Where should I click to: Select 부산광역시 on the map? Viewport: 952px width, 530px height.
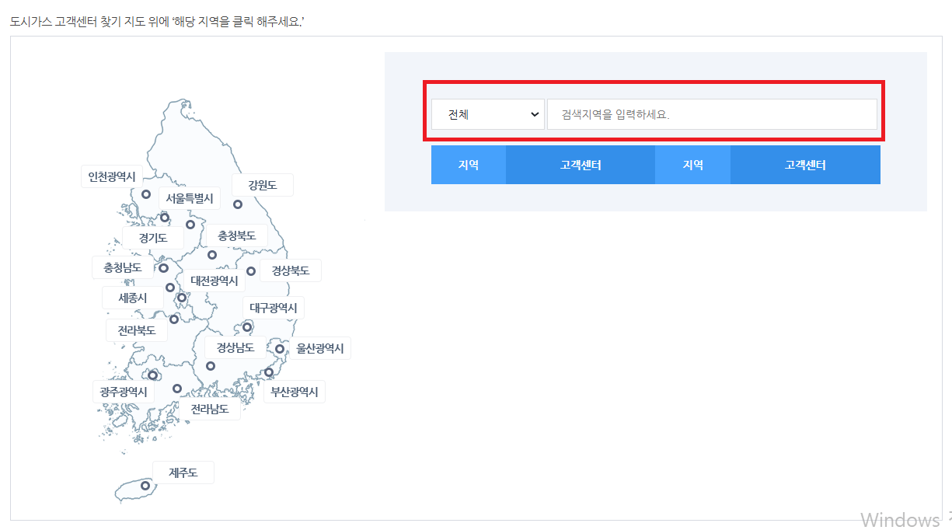295,392
